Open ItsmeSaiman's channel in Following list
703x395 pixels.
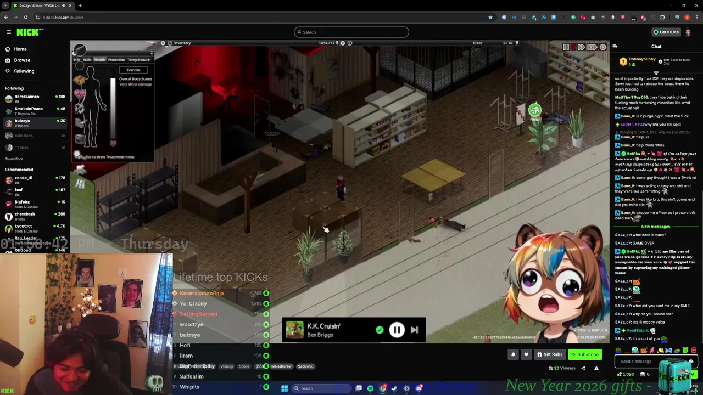click(x=34, y=98)
